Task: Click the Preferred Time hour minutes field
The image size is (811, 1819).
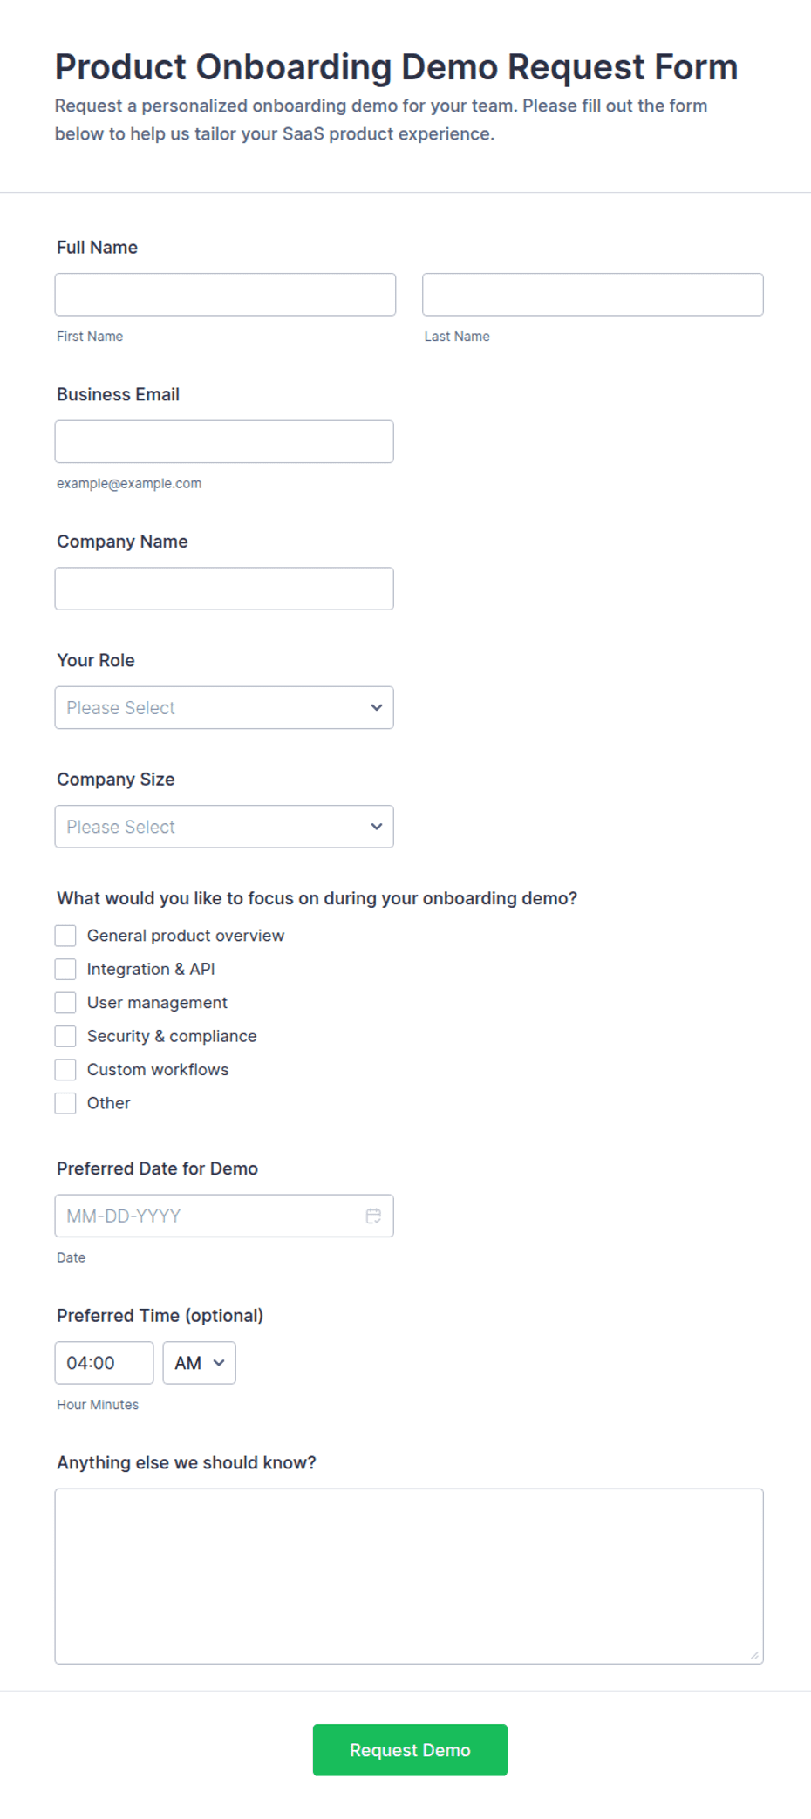Action: [104, 1363]
